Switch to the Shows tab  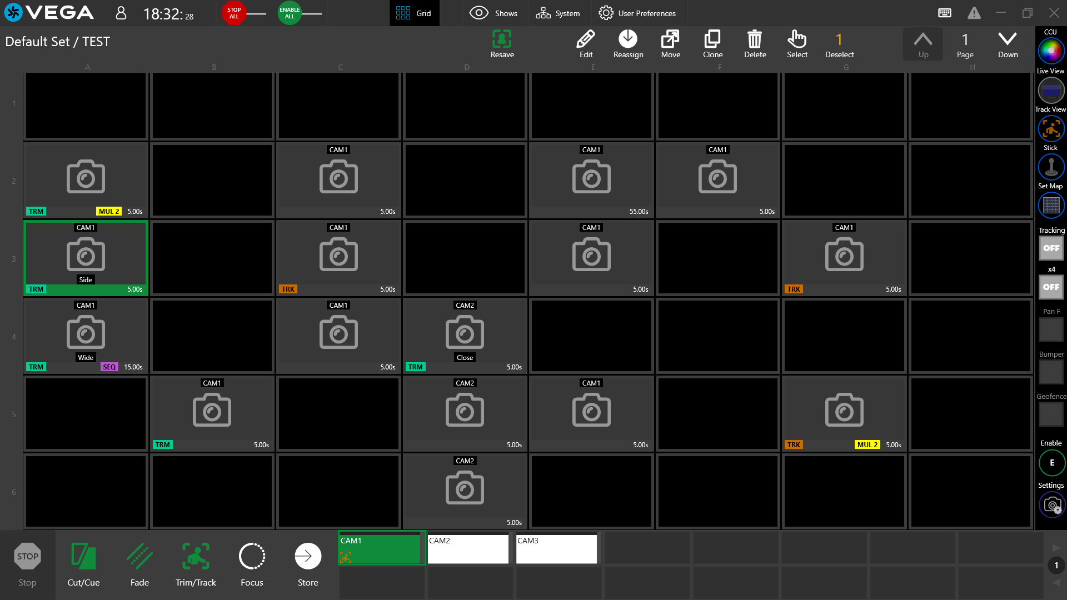coord(494,13)
